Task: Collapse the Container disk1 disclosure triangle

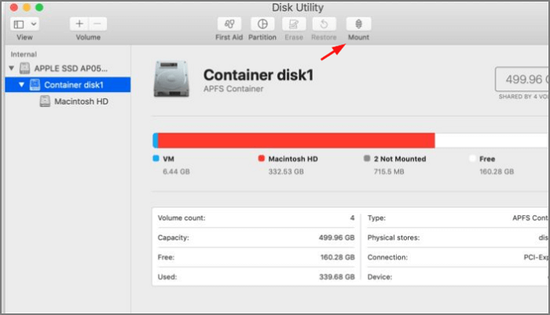Action: point(22,85)
